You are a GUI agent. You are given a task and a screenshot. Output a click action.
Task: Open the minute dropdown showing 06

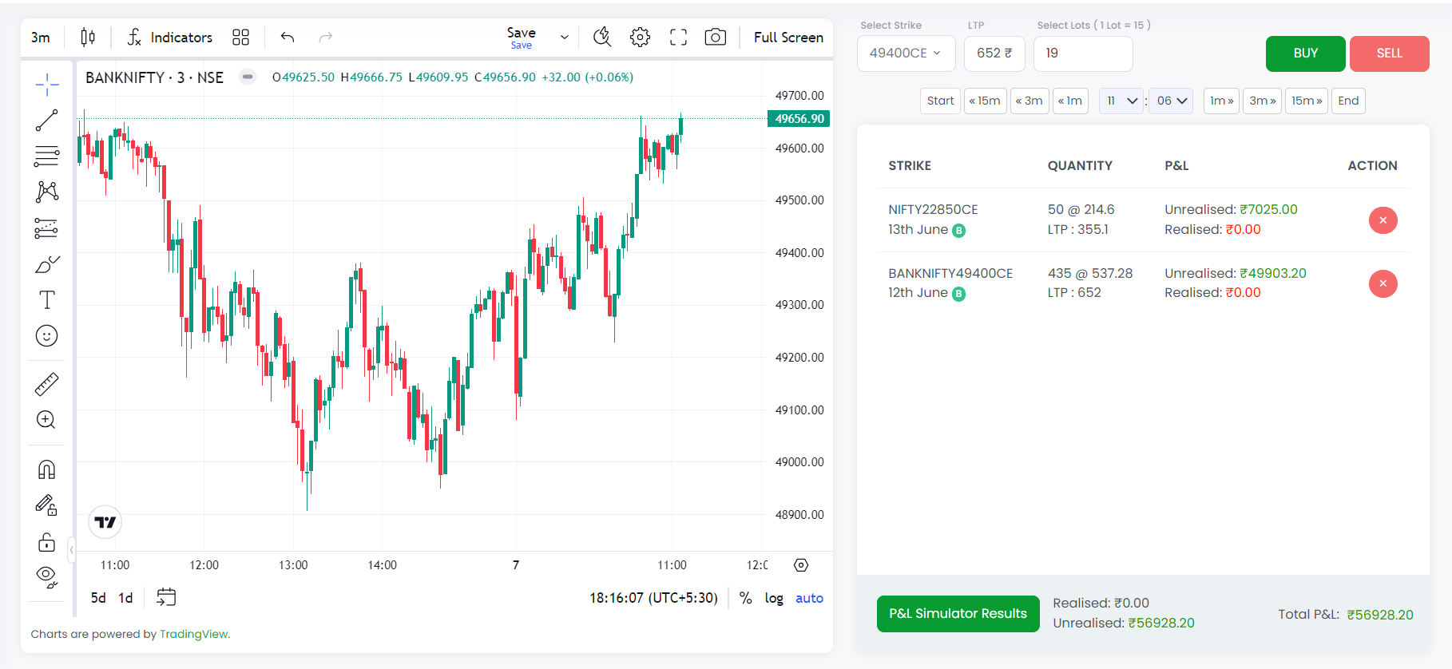click(x=1171, y=101)
